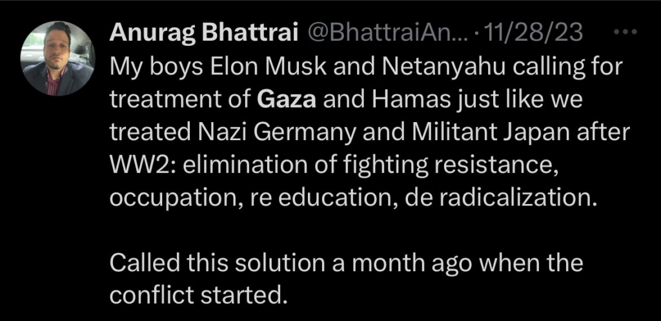Click the words conflict started
The image size is (661, 321).
coord(196,297)
